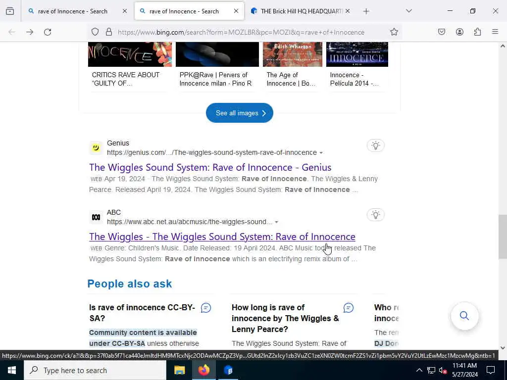Viewport: 507px width, 380px height.
Task: Expand Genius URL dropdown arrow
Action: [x=321, y=153]
